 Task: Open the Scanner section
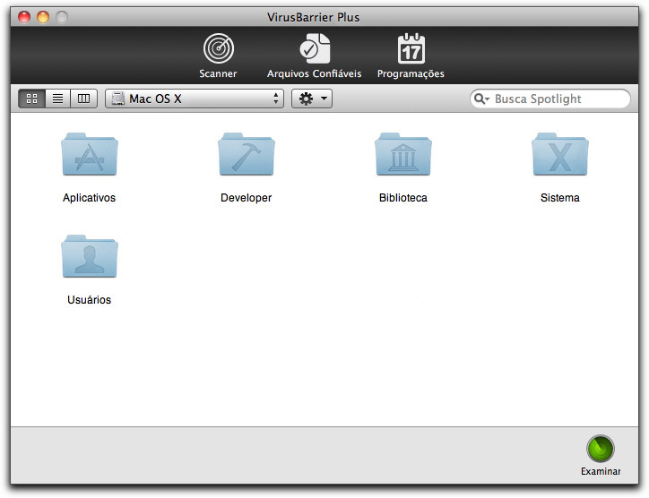[x=218, y=56]
